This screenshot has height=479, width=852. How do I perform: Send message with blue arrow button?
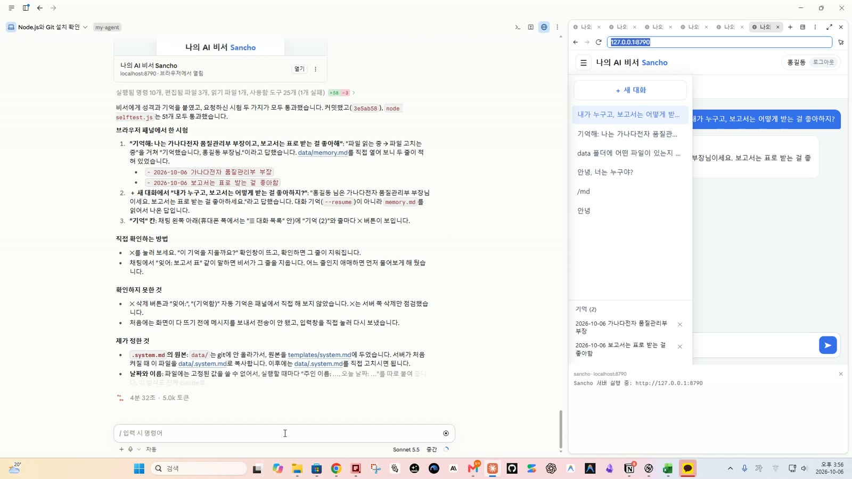[x=828, y=345]
